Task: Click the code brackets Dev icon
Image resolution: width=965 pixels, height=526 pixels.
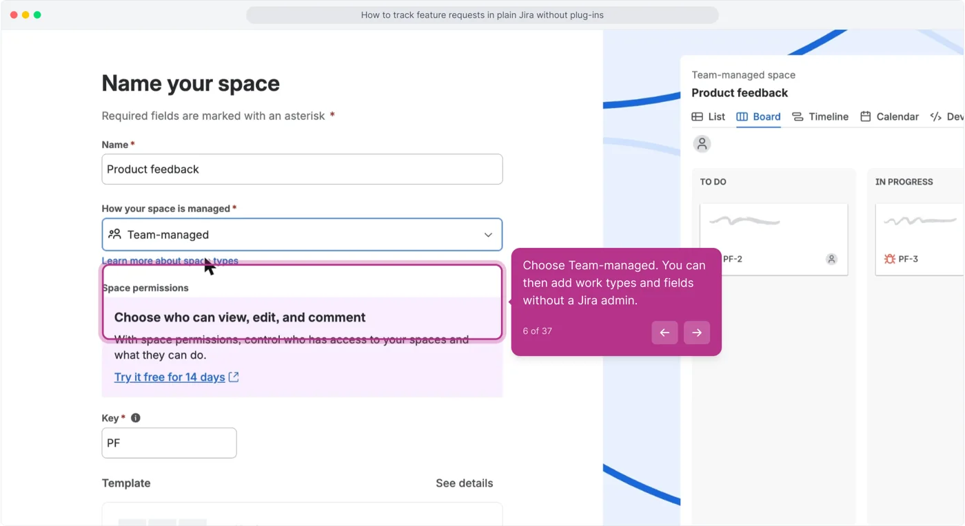Action: (x=935, y=117)
